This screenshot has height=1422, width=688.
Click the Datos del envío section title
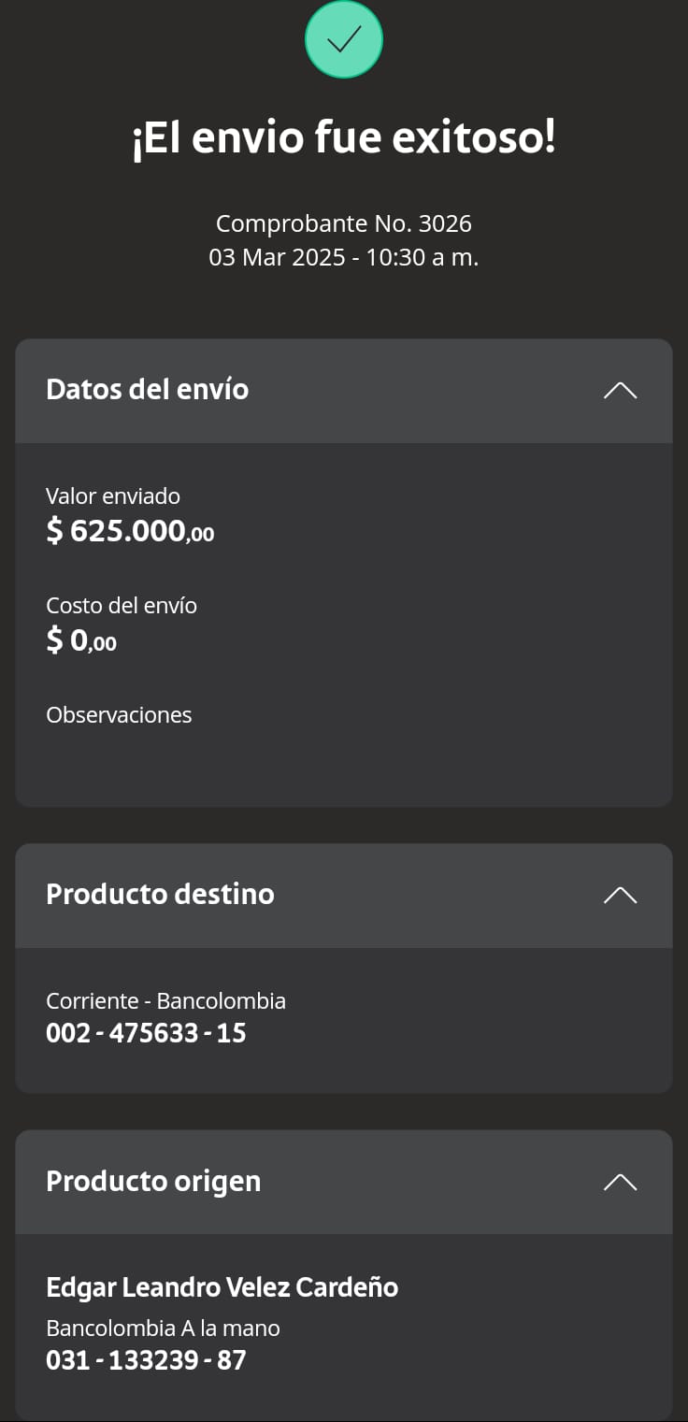pyautogui.click(x=148, y=389)
